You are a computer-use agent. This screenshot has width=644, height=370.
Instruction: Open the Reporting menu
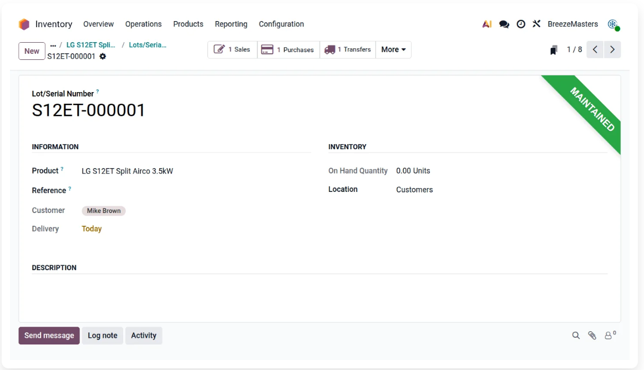pyautogui.click(x=231, y=24)
